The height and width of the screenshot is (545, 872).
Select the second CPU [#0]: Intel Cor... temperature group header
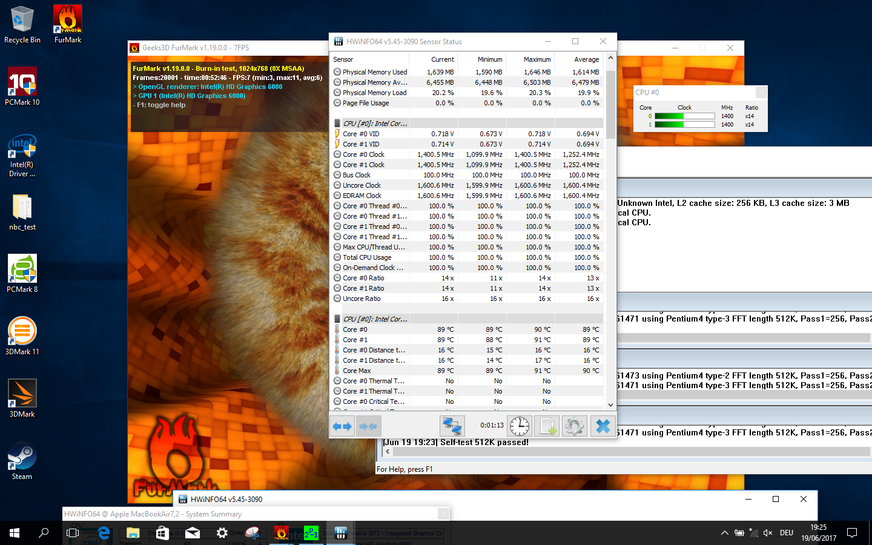(x=467, y=319)
